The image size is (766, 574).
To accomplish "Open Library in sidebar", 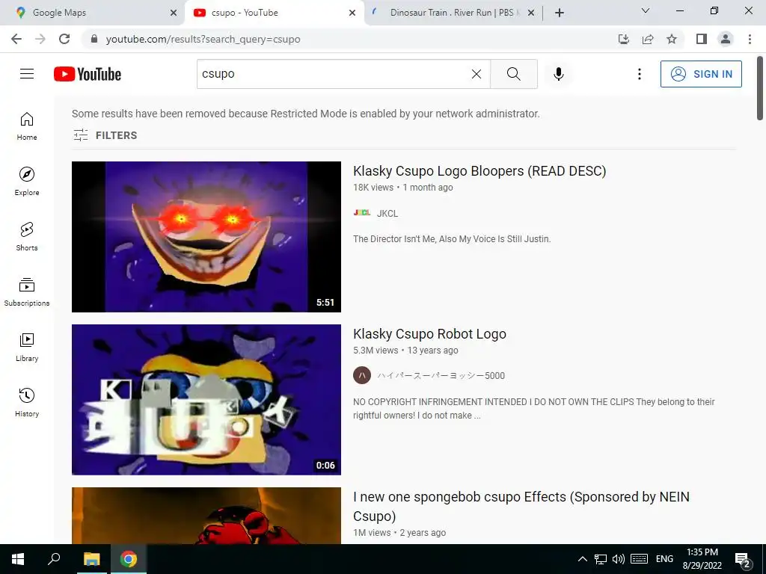I will 27,347.
